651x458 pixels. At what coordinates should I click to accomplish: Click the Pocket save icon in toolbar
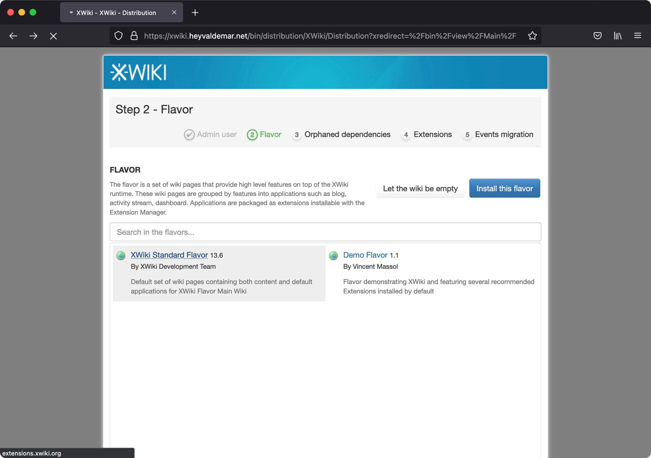[597, 36]
